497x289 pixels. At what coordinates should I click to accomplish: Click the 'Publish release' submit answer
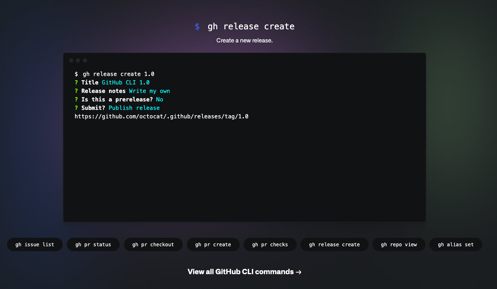click(x=134, y=108)
